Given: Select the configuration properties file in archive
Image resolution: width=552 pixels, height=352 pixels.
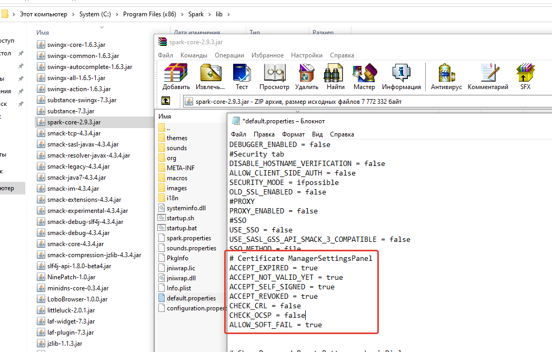Looking at the screenshot, I should [x=192, y=308].
